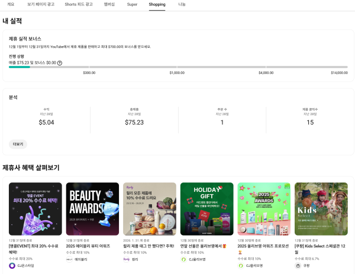Click the 에이블리 brand logo icon
Screen dimensions: 355x274
tap(69, 259)
